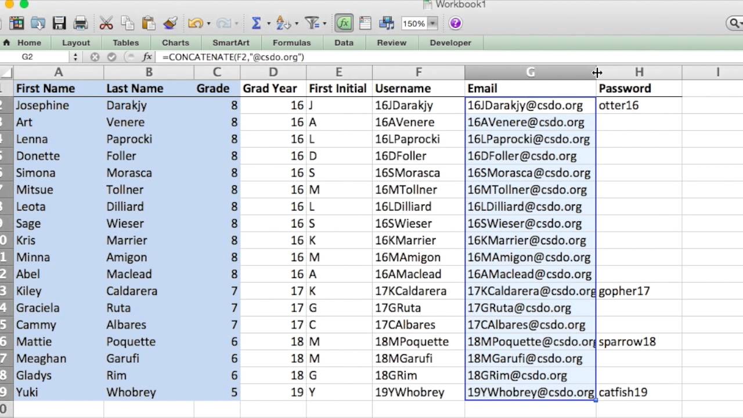
Task: Open the Media Browser icon
Action: tap(387, 23)
